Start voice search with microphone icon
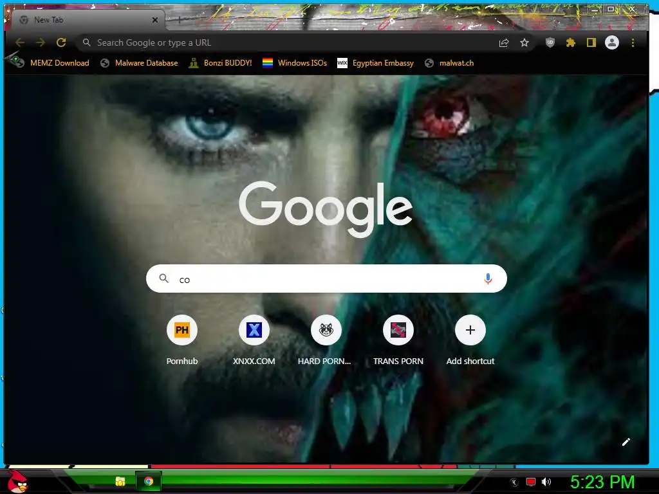The width and height of the screenshot is (659, 494). click(x=488, y=279)
